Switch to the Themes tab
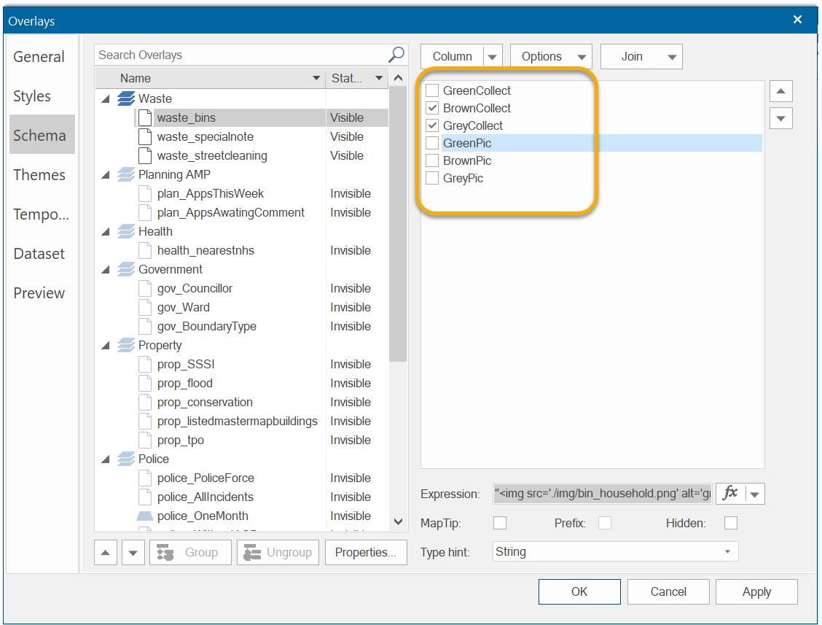 click(x=39, y=175)
